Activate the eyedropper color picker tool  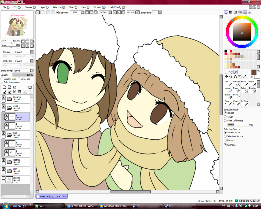(244, 77)
